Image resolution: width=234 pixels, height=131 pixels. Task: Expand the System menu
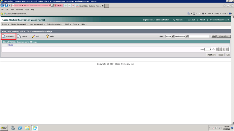pos(5,24)
